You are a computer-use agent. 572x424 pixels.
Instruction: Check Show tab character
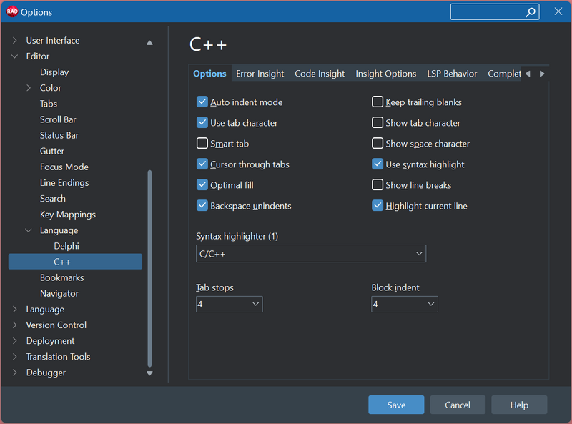click(x=378, y=122)
